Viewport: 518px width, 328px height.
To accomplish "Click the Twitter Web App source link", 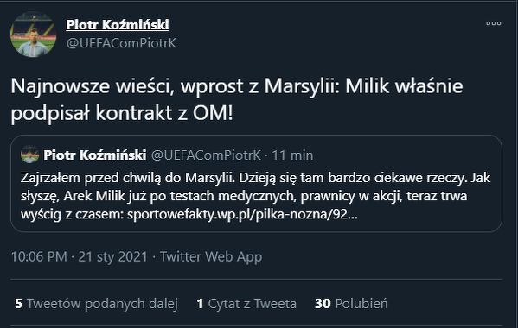I will click(211, 256).
